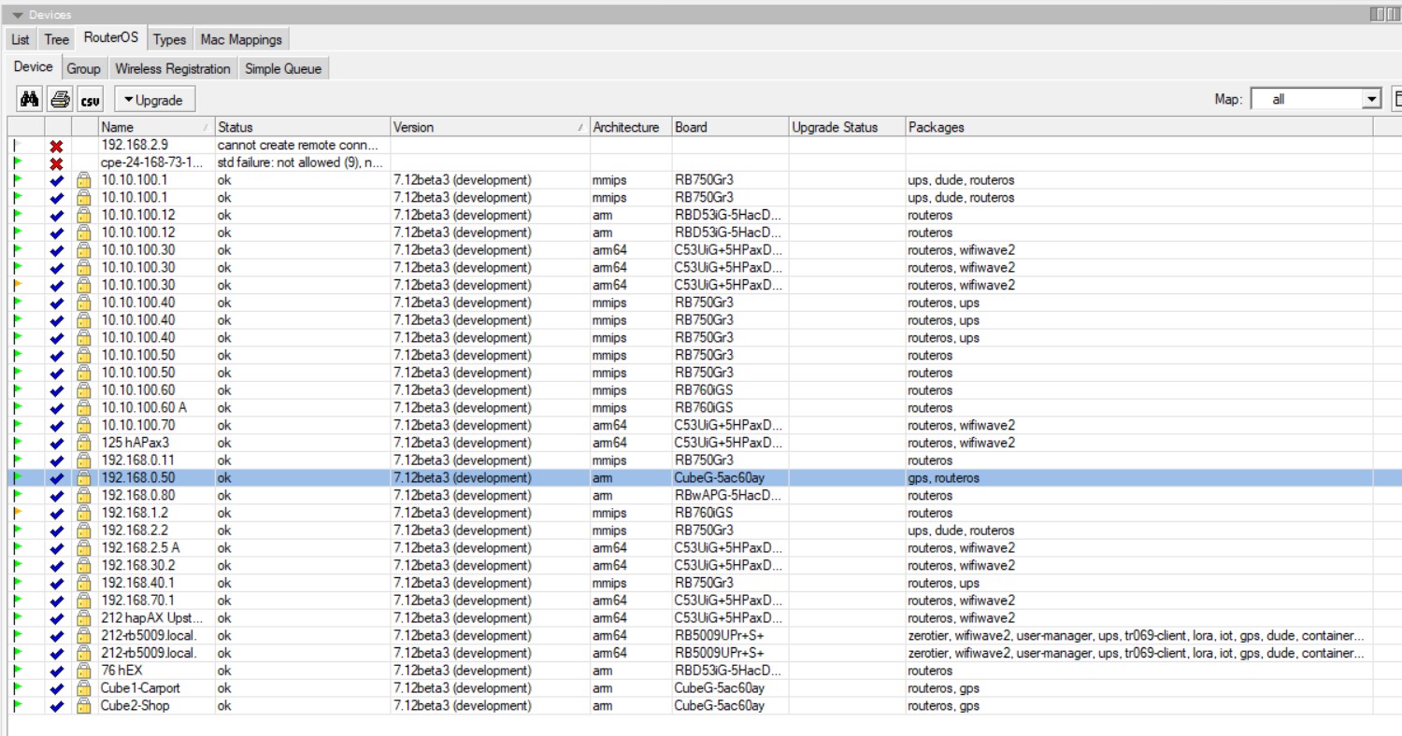This screenshot has width=1402, height=736.
Task: Open the Wireless Registration sub-tab
Action: tap(172, 68)
